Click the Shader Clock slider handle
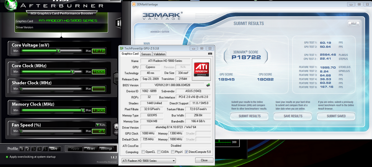Viewport: 372px width, 167px height. point(21,89)
